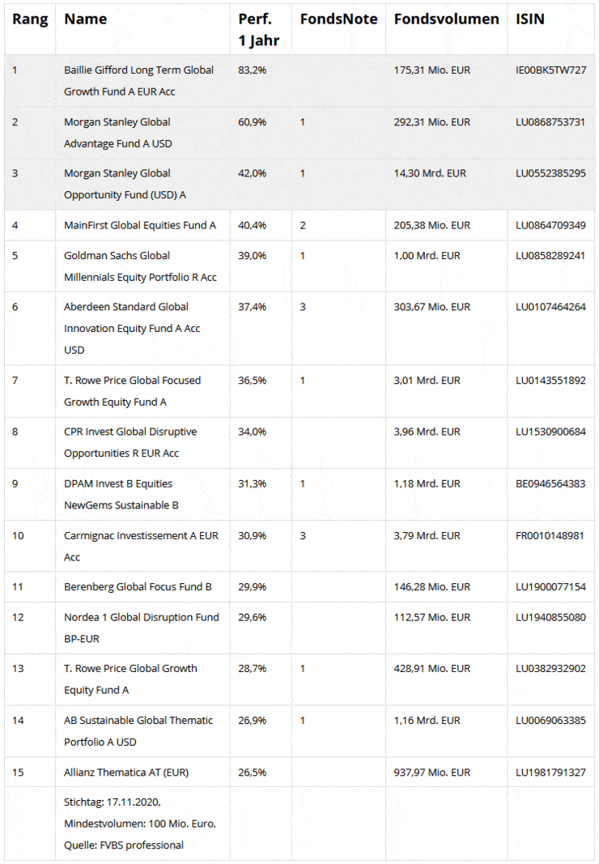Viewport: 599px width, 864px height.
Task: Click the Rang column header
Action: tap(30, 19)
